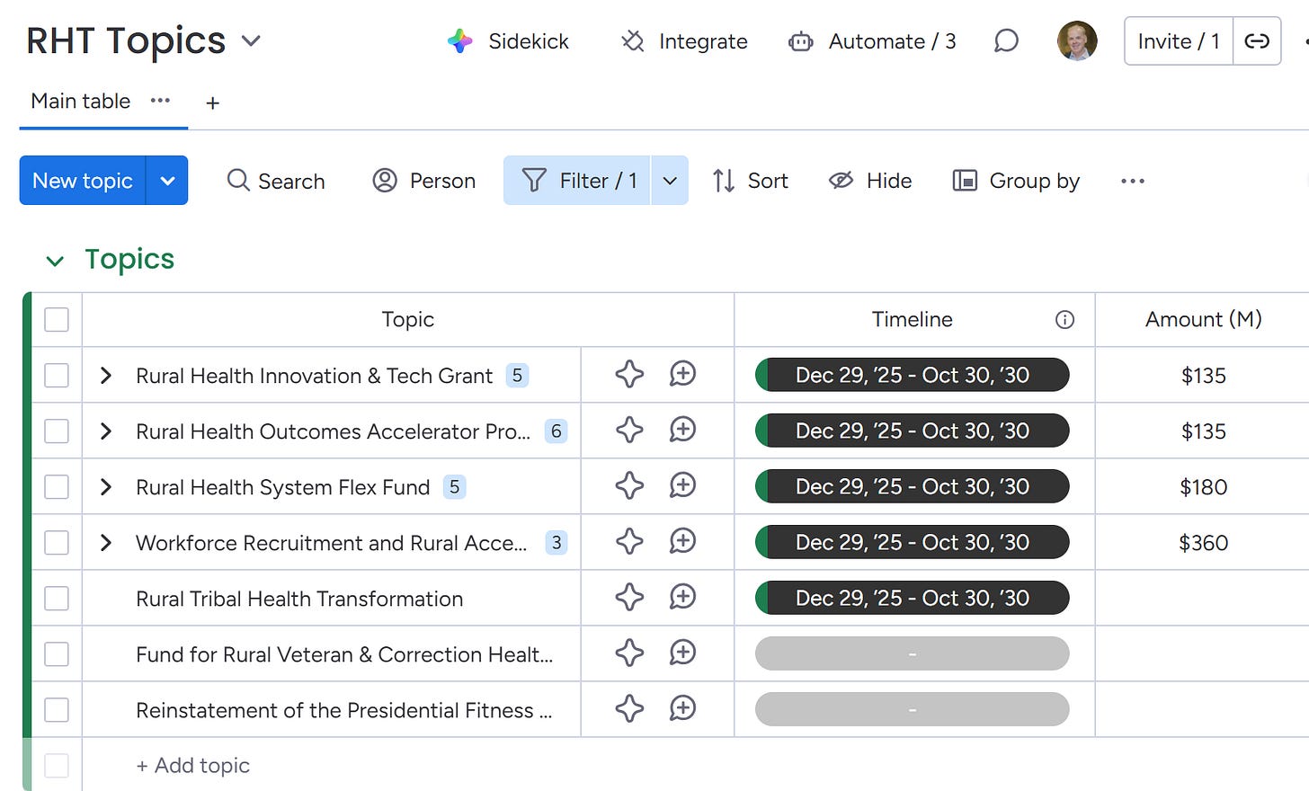
Task: Hide columns using the eye icon
Action: (x=841, y=181)
